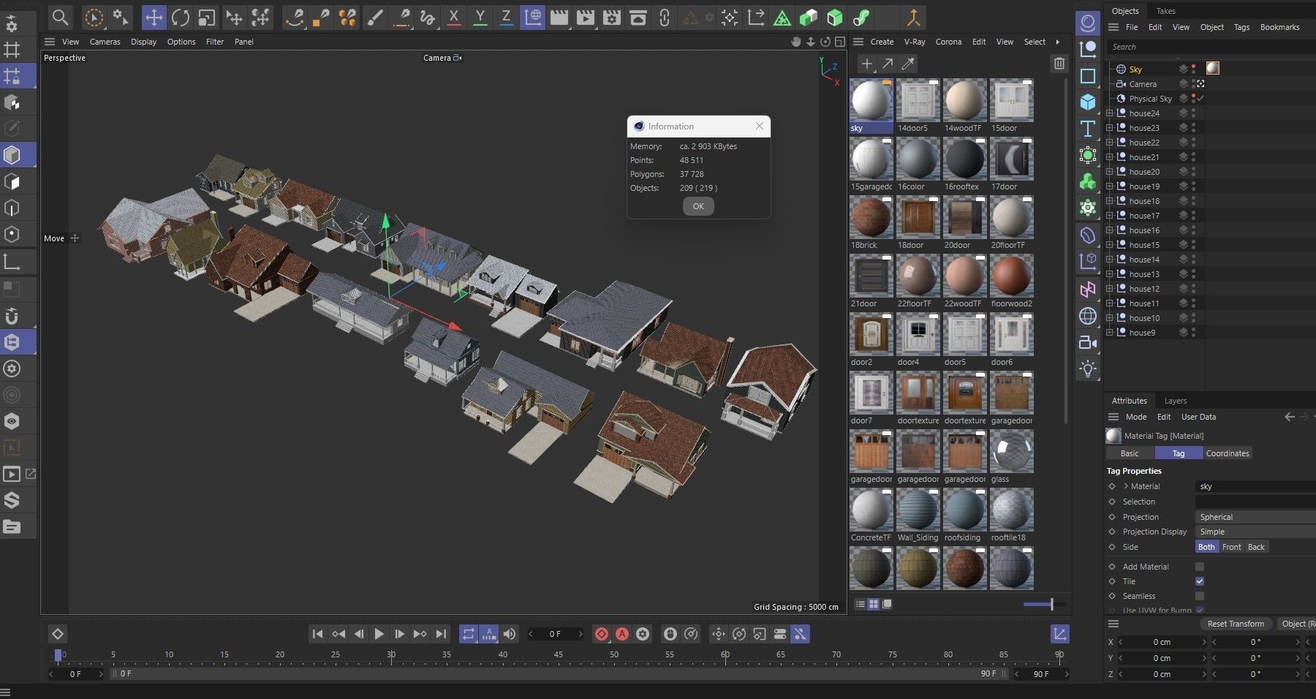Toggle sound playback speaker icon
Viewport: 1316px width, 699px height.
[510, 634]
